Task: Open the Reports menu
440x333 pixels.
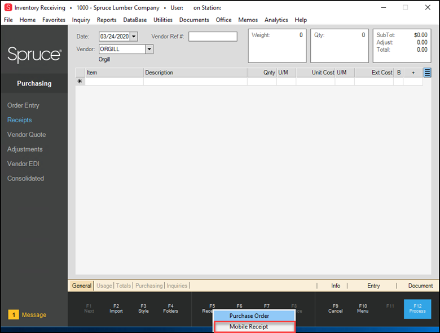Action: (107, 20)
